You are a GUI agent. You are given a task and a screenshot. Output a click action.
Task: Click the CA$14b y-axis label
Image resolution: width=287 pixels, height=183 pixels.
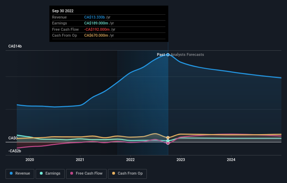pyautogui.click(x=15, y=46)
